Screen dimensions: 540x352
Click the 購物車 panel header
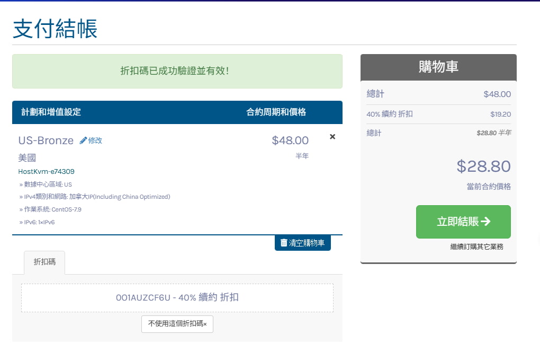[438, 67]
